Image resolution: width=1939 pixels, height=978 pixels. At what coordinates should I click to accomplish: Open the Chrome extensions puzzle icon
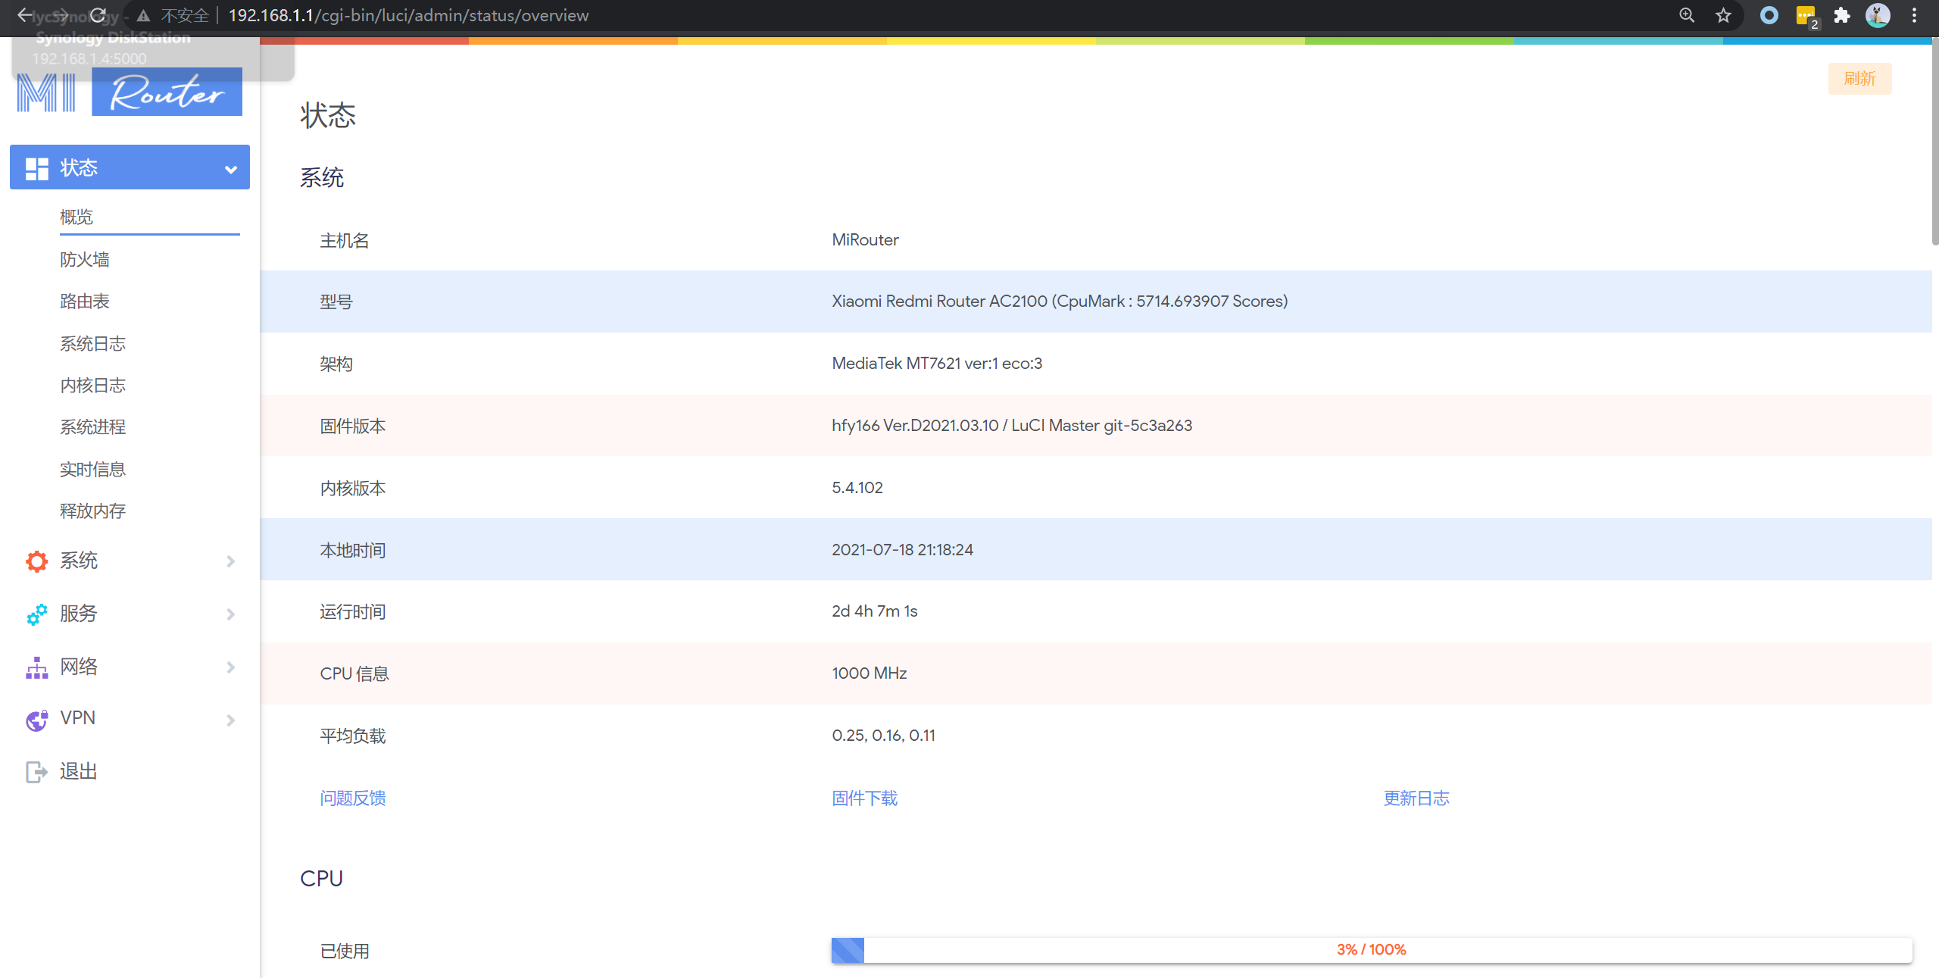coord(1841,15)
